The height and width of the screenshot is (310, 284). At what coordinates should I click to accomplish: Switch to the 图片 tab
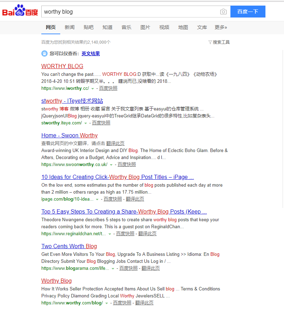[145, 27]
